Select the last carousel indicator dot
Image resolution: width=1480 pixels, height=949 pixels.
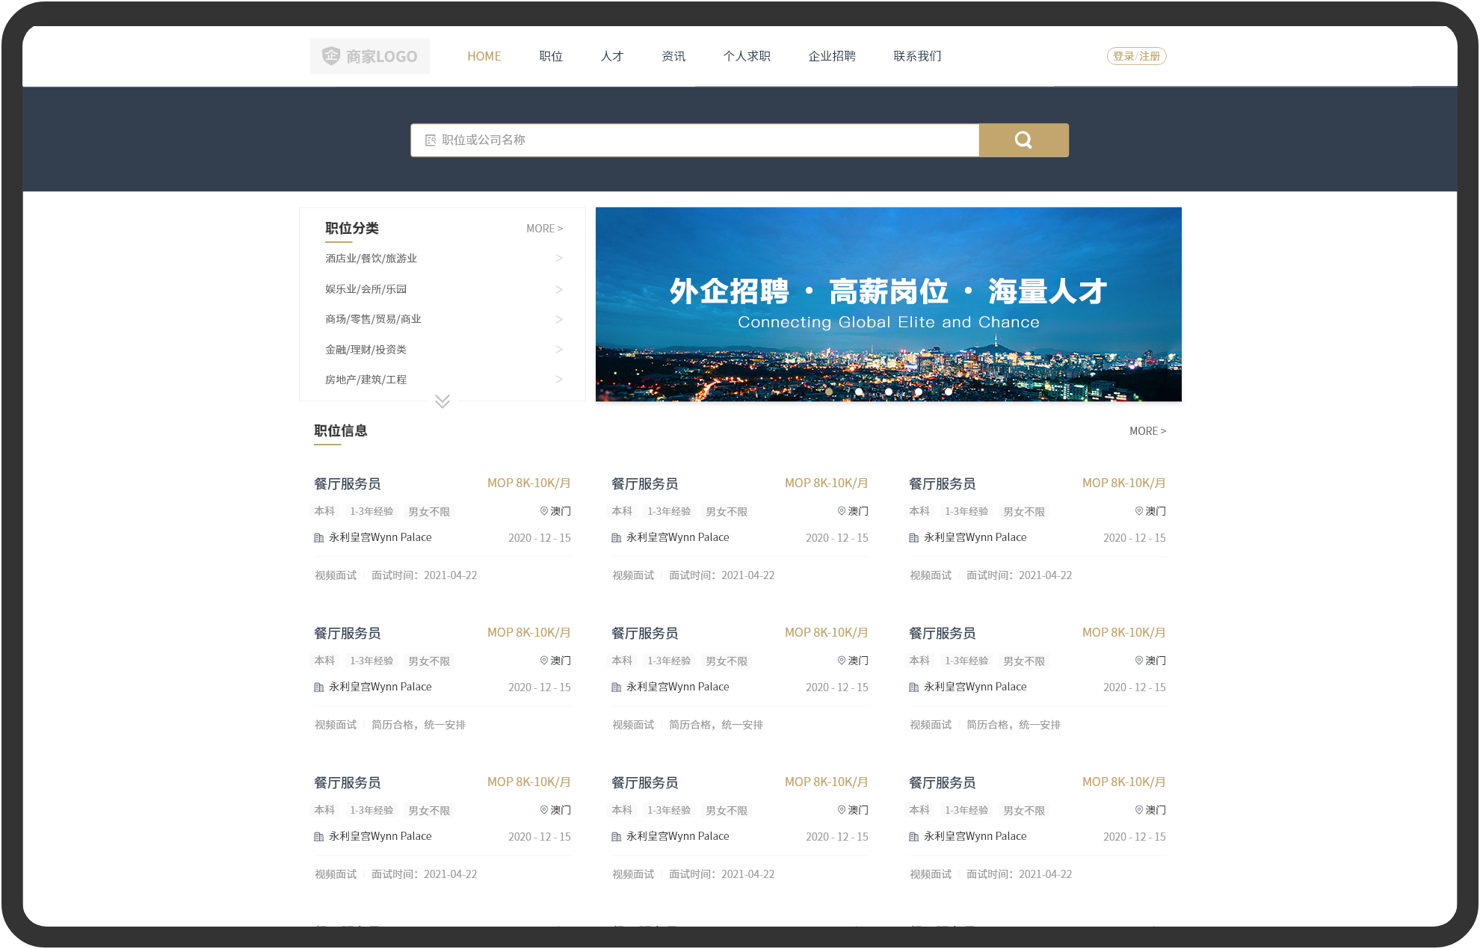[948, 391]
